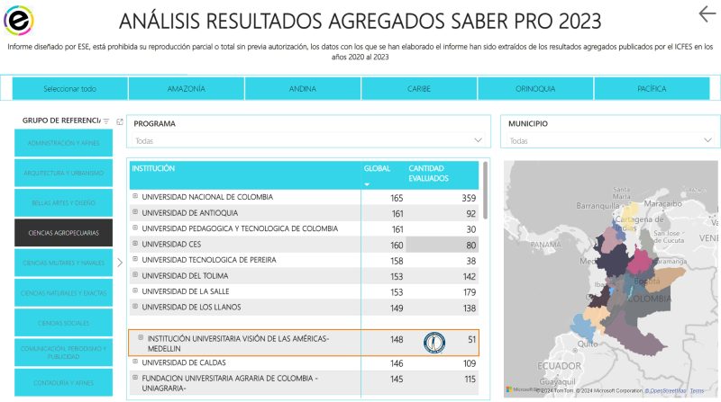Toggle the Arquitectura y Urbanismo filter
The image size is (721, 402).
(x=63, y=173)
